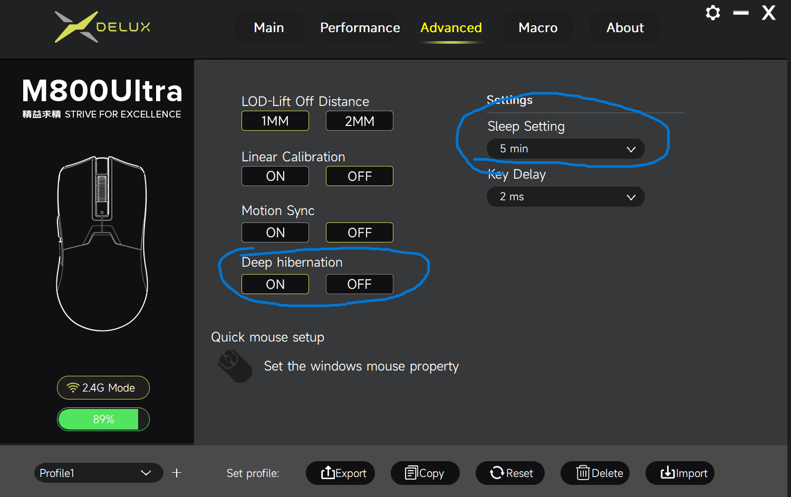
Task: Import a profile
Action: coord(680,473)
